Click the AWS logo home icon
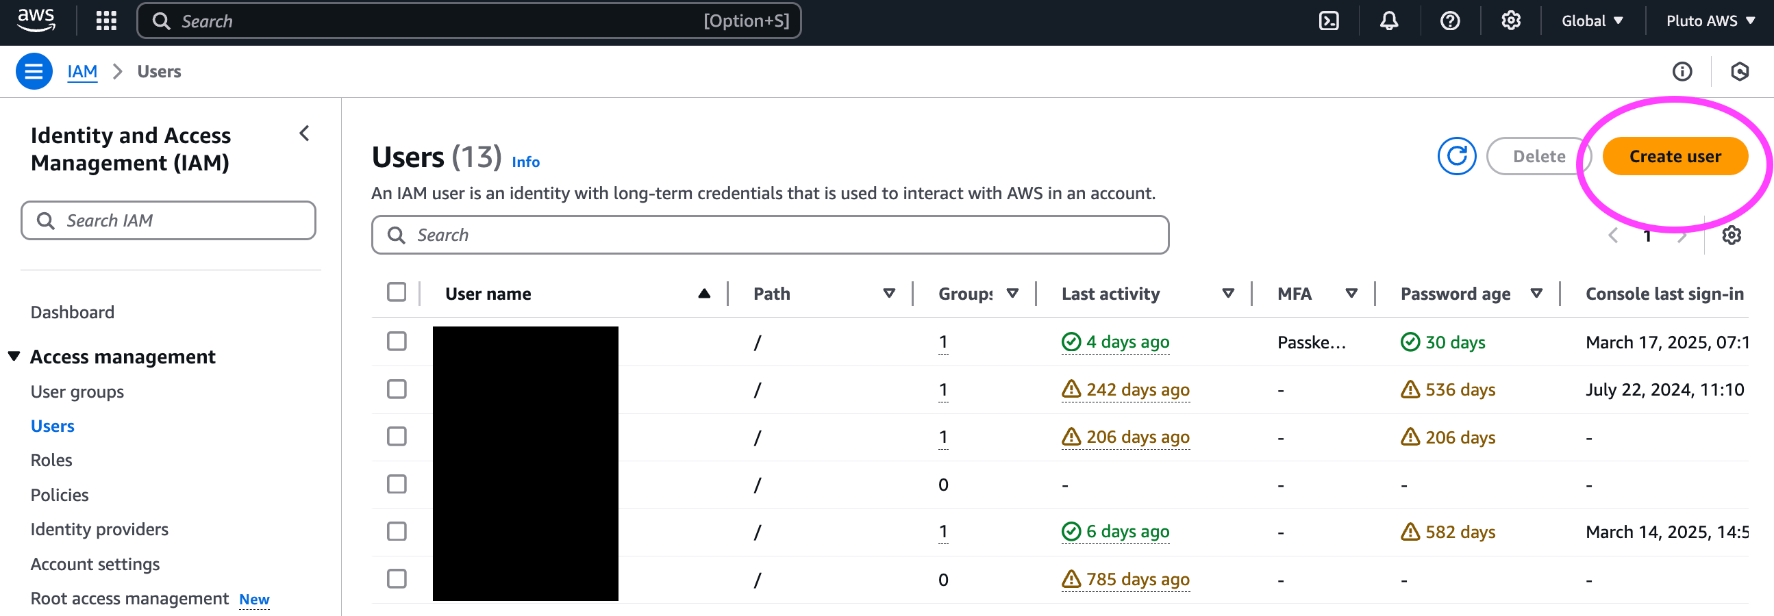This screenshot has height=616, width=1774. [x=36, y=20]
